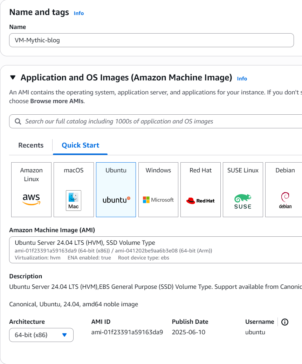Pick the Windows Microsoft logo tile

(158, 190)
